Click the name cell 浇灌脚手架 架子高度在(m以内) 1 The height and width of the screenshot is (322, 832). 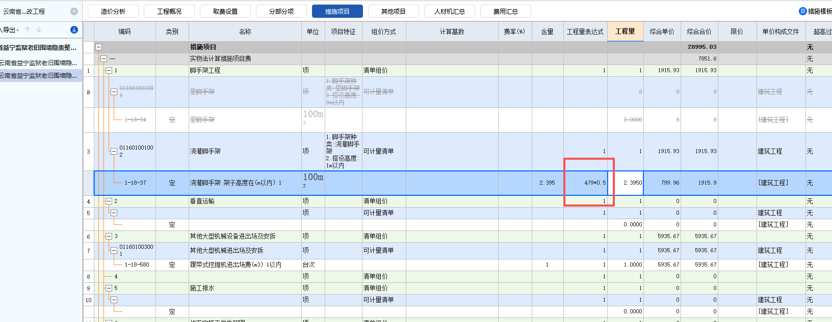[x=245, y=183]
